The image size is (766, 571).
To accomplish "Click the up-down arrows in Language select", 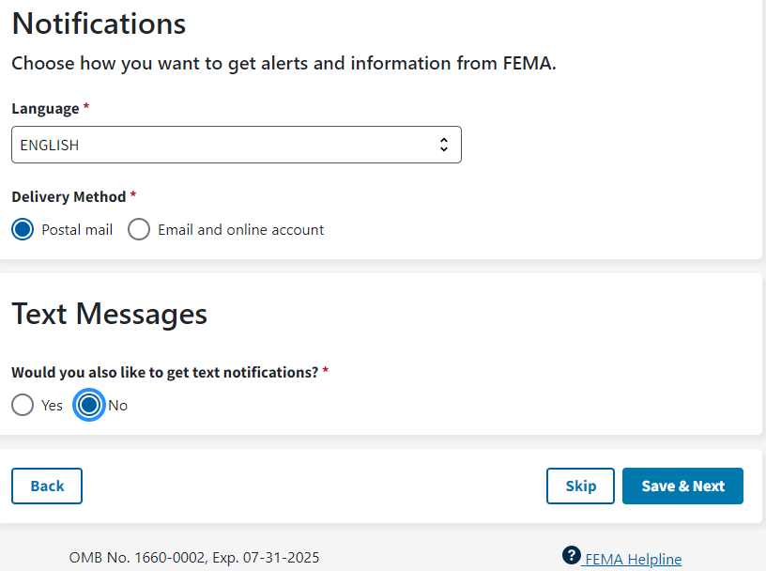I will tap(444, 146).
